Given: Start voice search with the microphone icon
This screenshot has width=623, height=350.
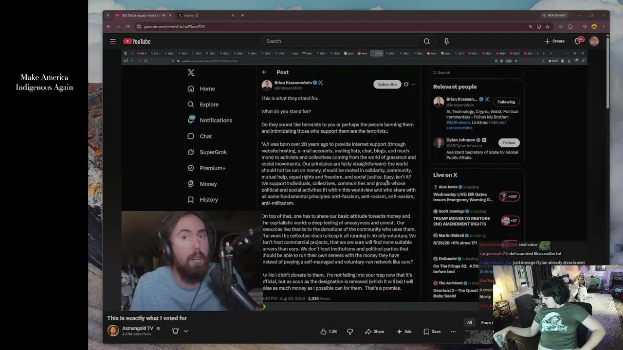Looking at the screenshot, I should coord(446,41).
